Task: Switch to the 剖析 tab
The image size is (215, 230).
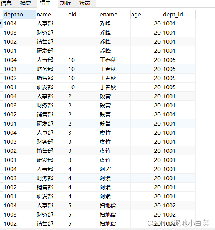Action: tap(67, 3)
